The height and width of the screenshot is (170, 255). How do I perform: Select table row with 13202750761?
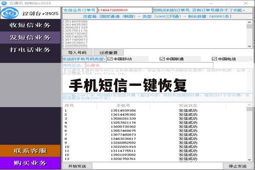point(155,159)
